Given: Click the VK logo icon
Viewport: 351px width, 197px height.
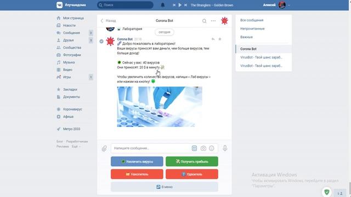Looking at the screenshot, I should coord(59,5).
